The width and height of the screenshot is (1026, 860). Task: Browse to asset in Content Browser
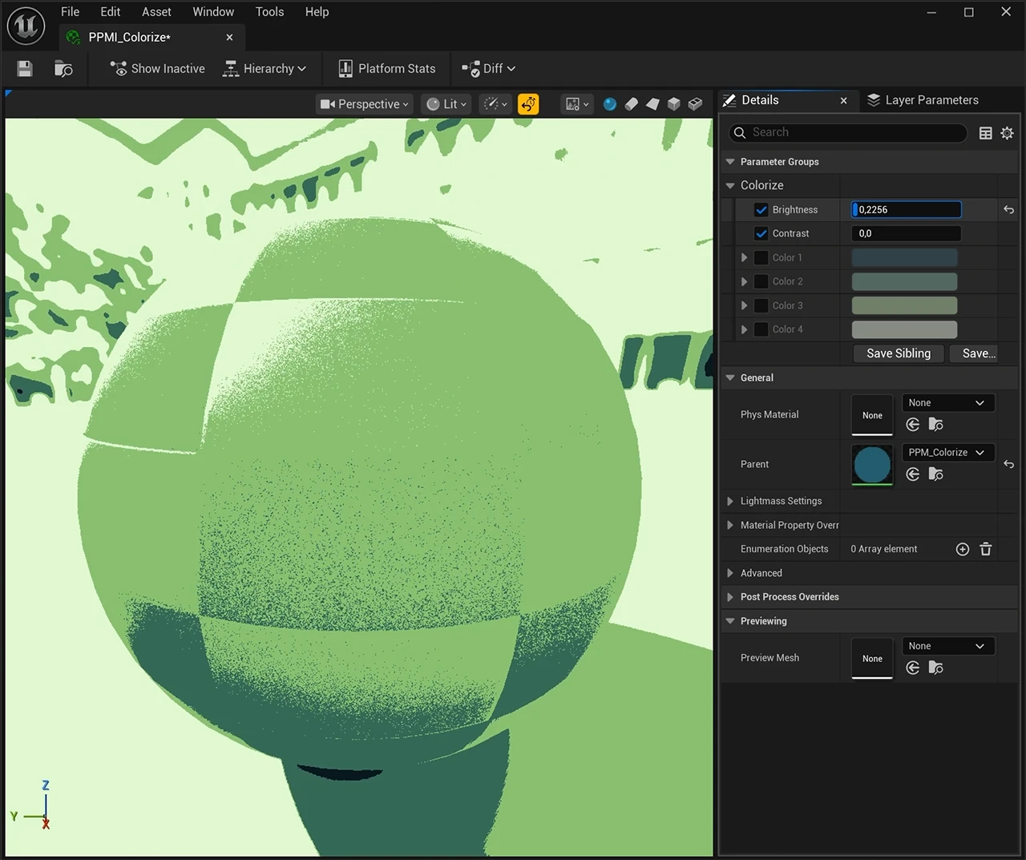point(63,69)
